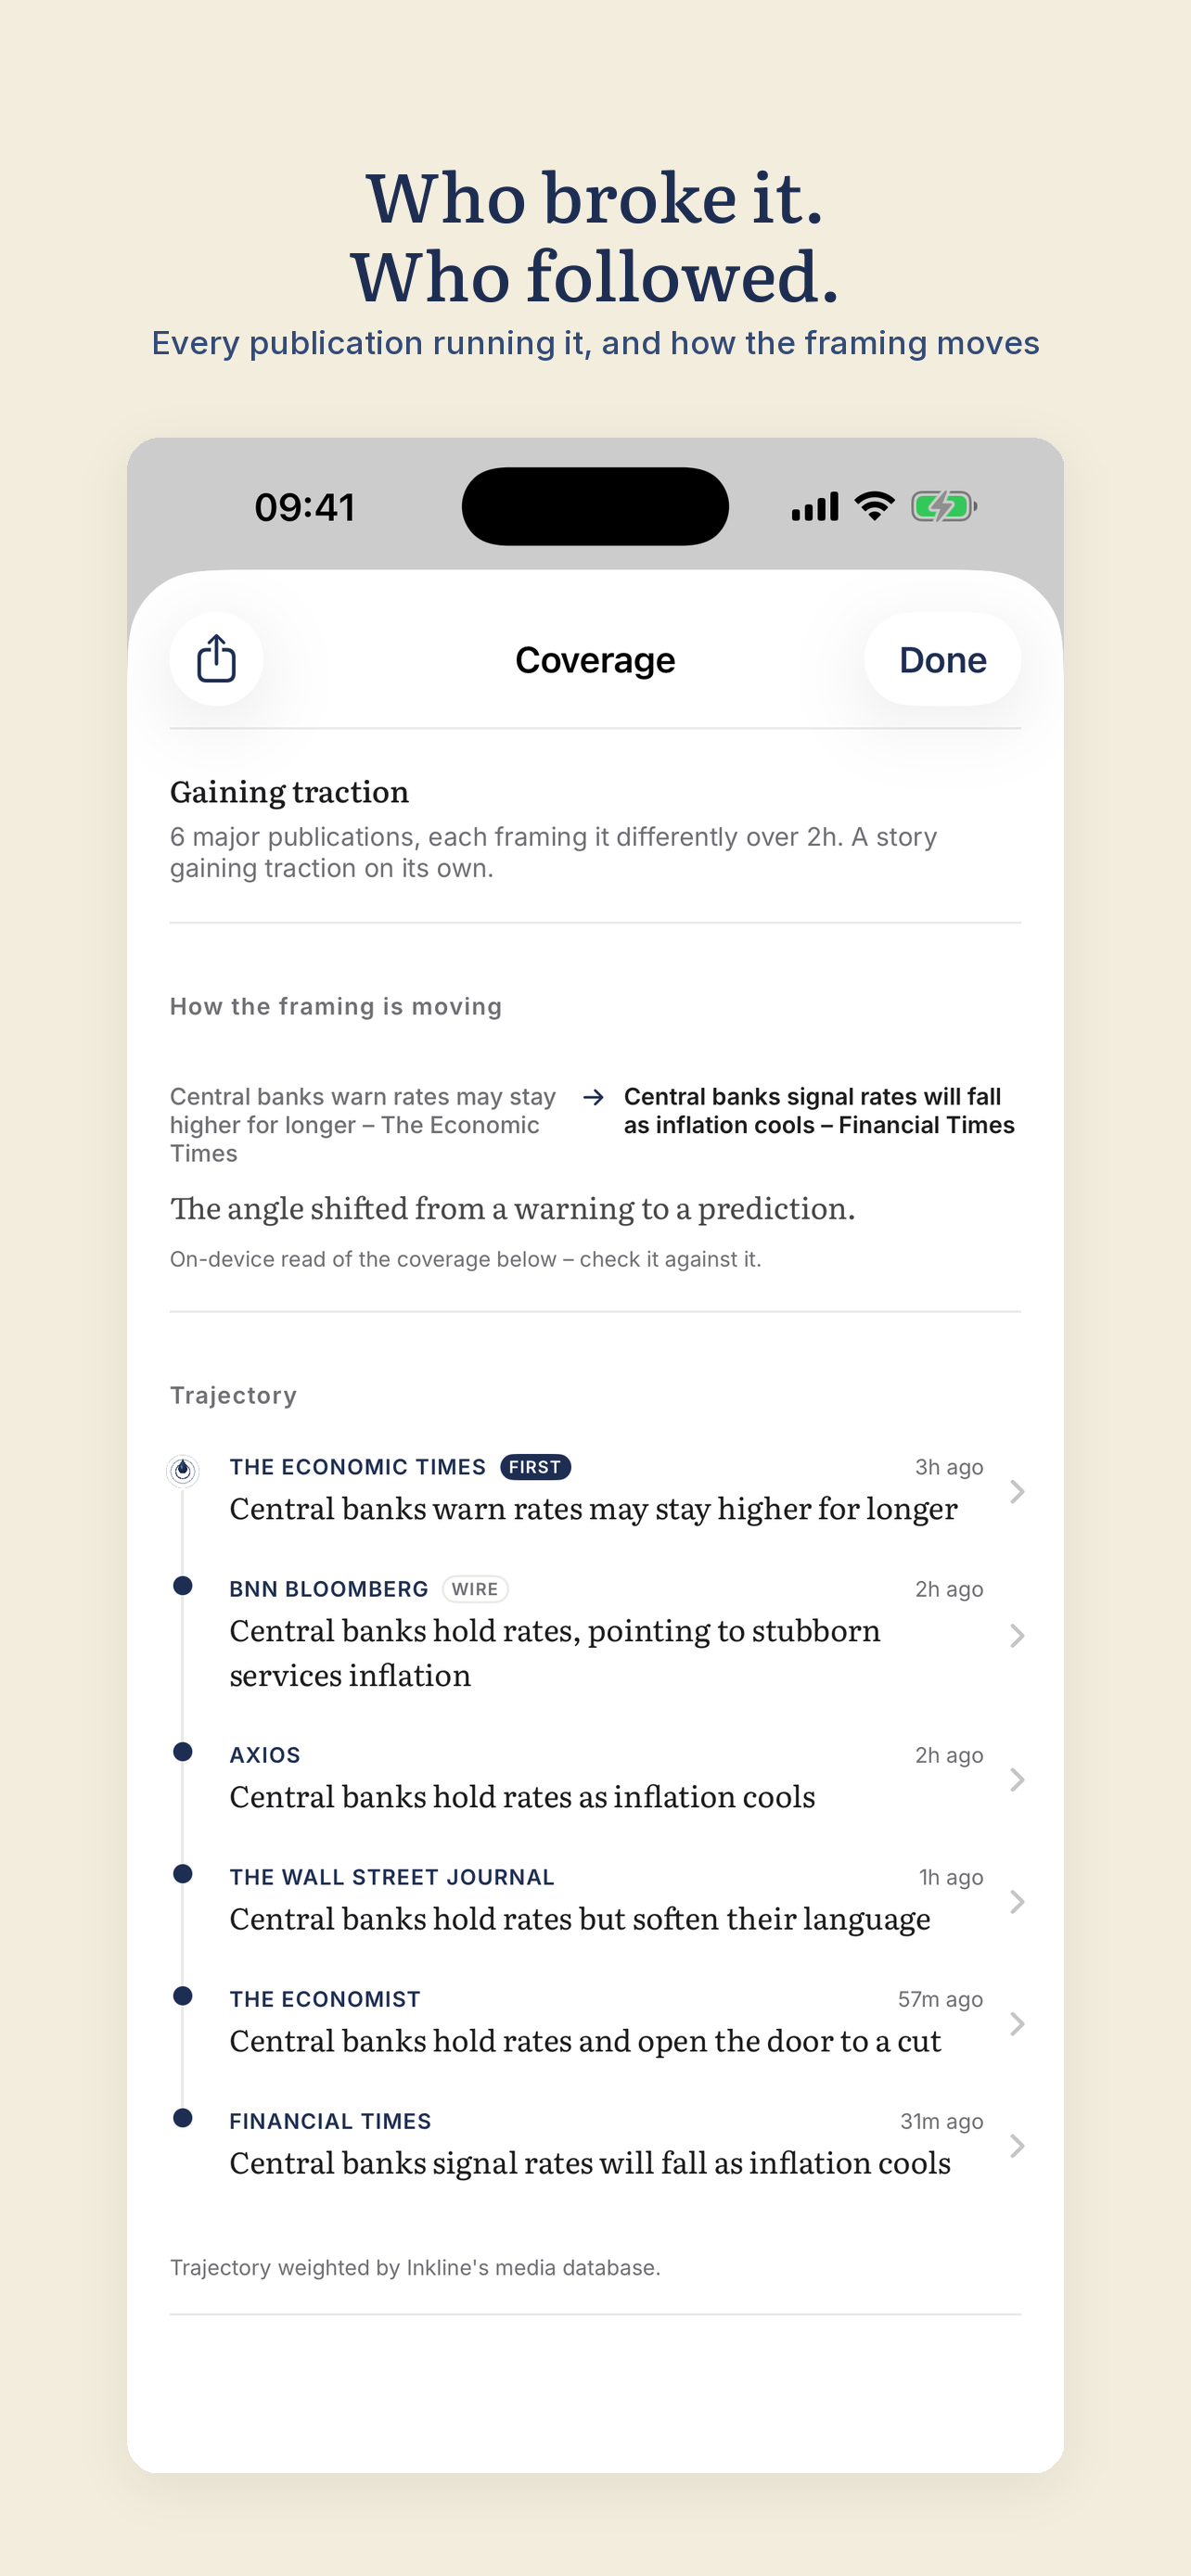The width and height of the screenshot is (1191, 2576).
Task: Click the framing shift arrow icon
Action: (x=593, y=1097)
